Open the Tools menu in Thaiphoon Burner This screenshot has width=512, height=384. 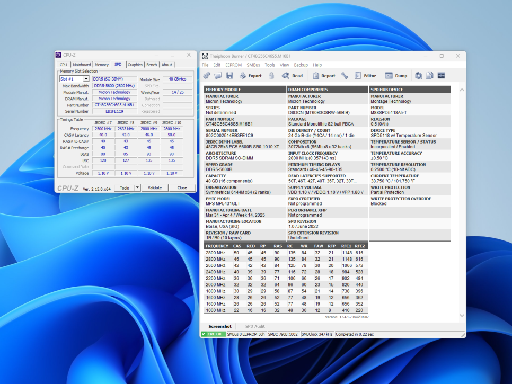pyautogui.click(x=270, y=65)
